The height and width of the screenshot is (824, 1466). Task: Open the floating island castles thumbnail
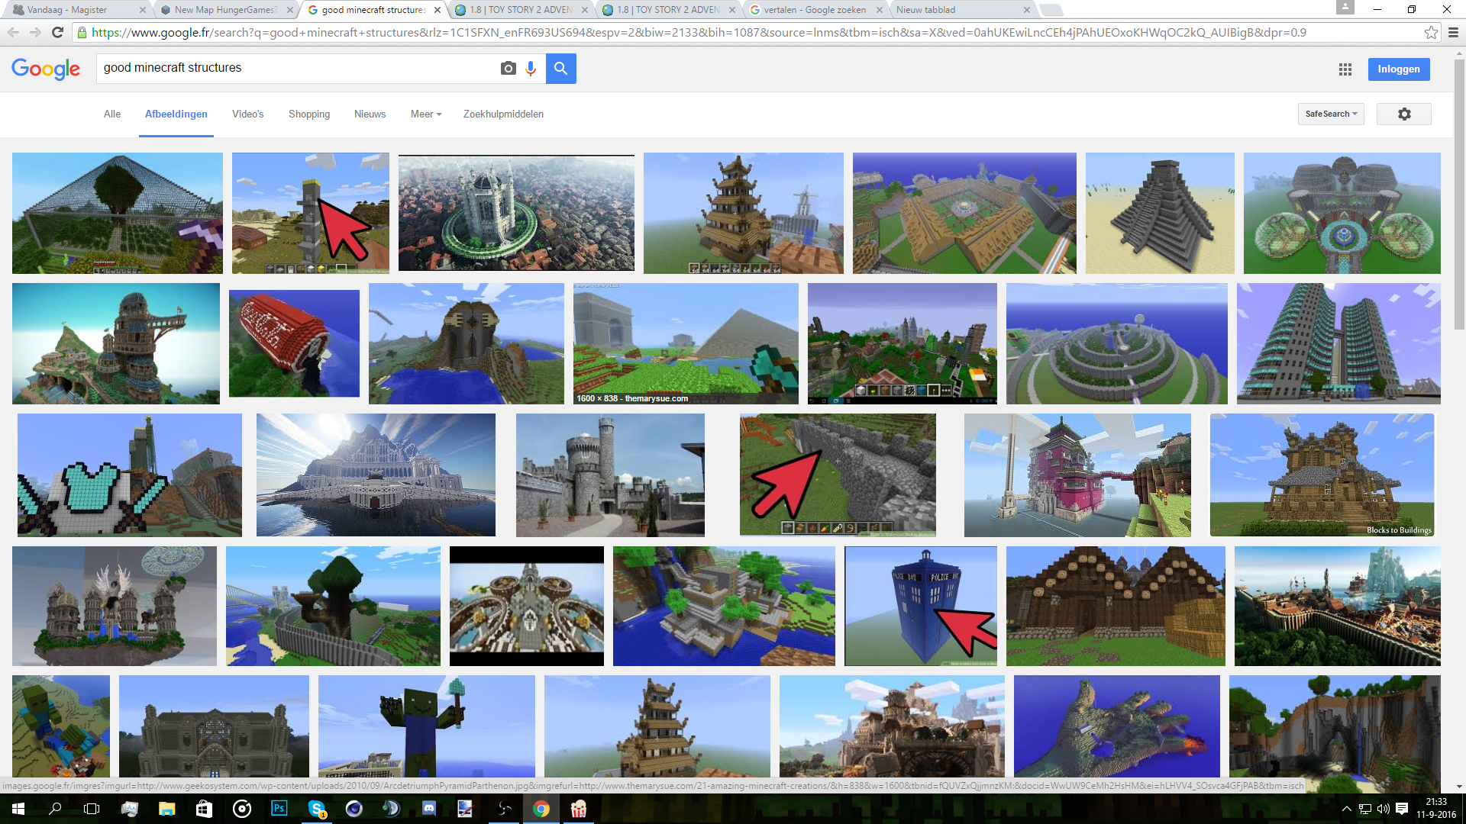(115, 606)
